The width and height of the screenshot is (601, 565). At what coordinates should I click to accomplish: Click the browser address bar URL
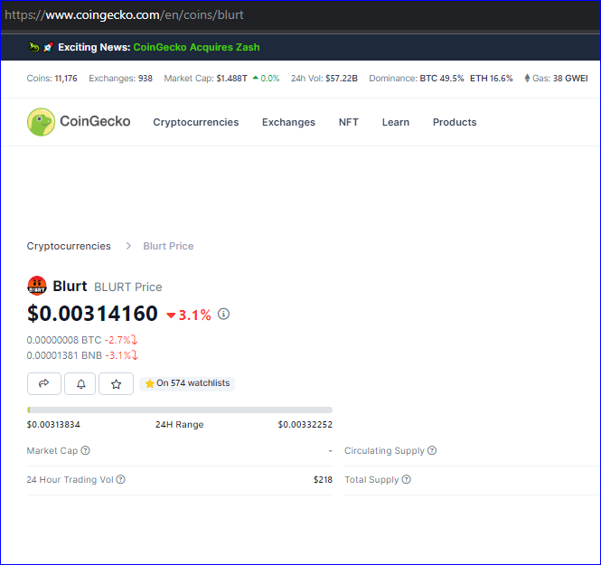pos(124,15)
